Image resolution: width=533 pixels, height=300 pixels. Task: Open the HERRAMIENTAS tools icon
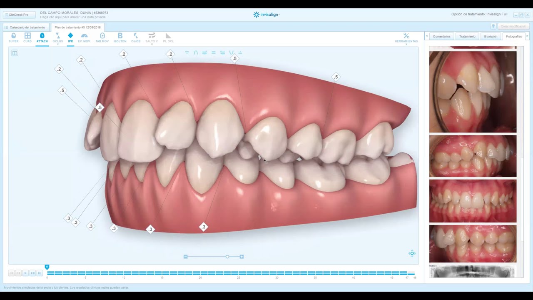(x=406, y=36)
